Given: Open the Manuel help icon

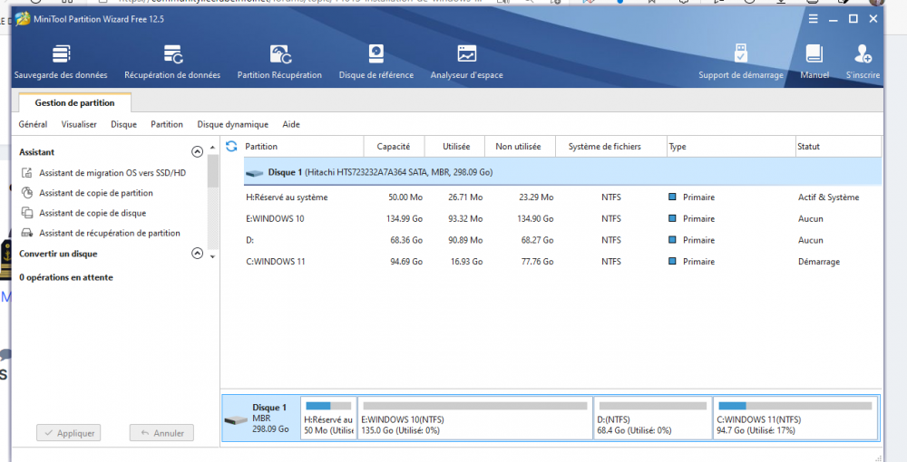Looking at the screenshot, I should coord(814,62).
